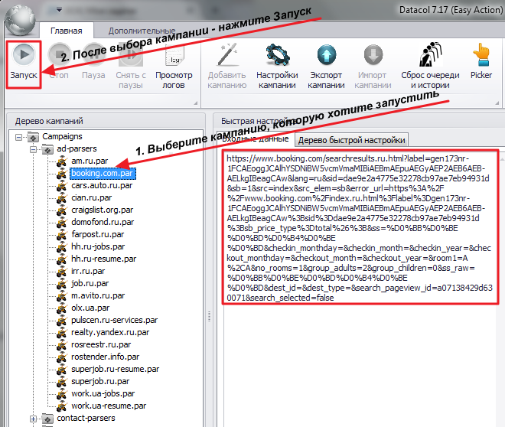Select work.ua-jobs.par campaign
The width and height of the screenshot is (505, 427).
coord(103,393)
